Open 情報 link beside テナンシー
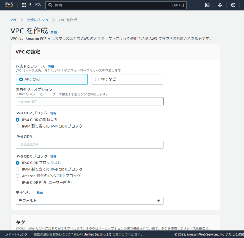Image resolution: width=244 pixels, height=238 pixels. (x=40, y=193)
